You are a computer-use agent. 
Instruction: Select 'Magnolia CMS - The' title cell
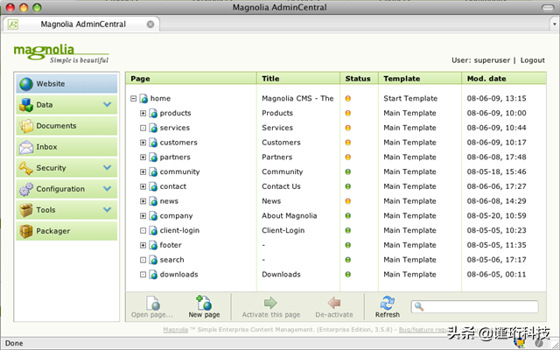[297, 99]
